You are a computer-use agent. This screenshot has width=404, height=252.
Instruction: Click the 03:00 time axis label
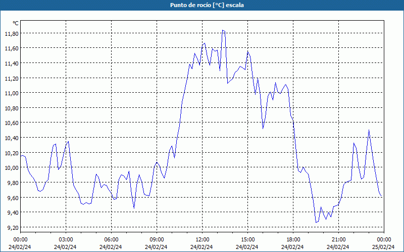pyautogui.click(x=66, y=240)
